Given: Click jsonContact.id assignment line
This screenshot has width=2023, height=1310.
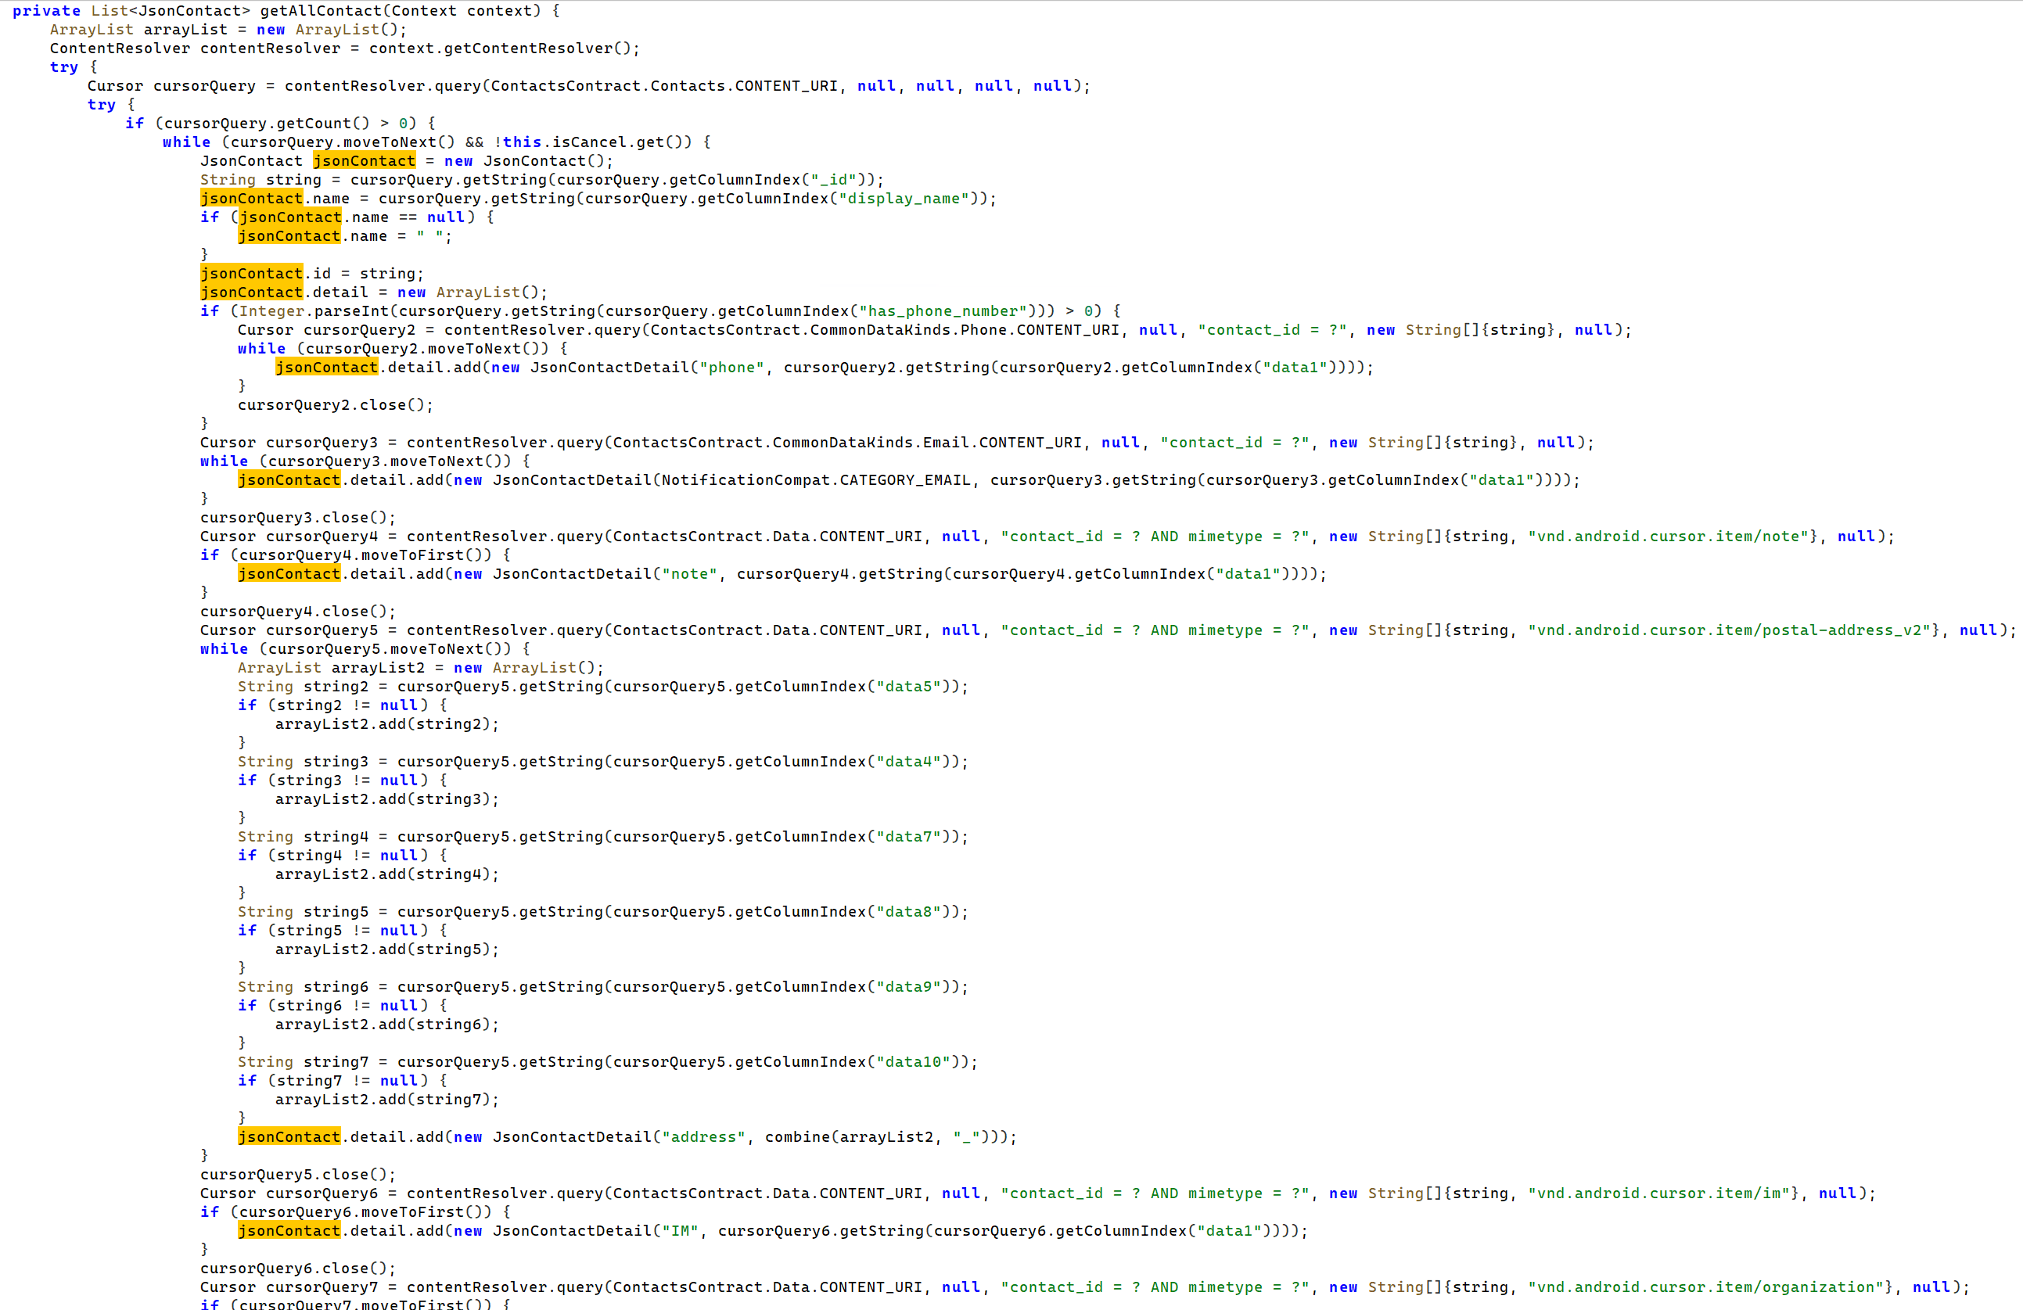Looking at the screenshot, I should coord(312,274).
